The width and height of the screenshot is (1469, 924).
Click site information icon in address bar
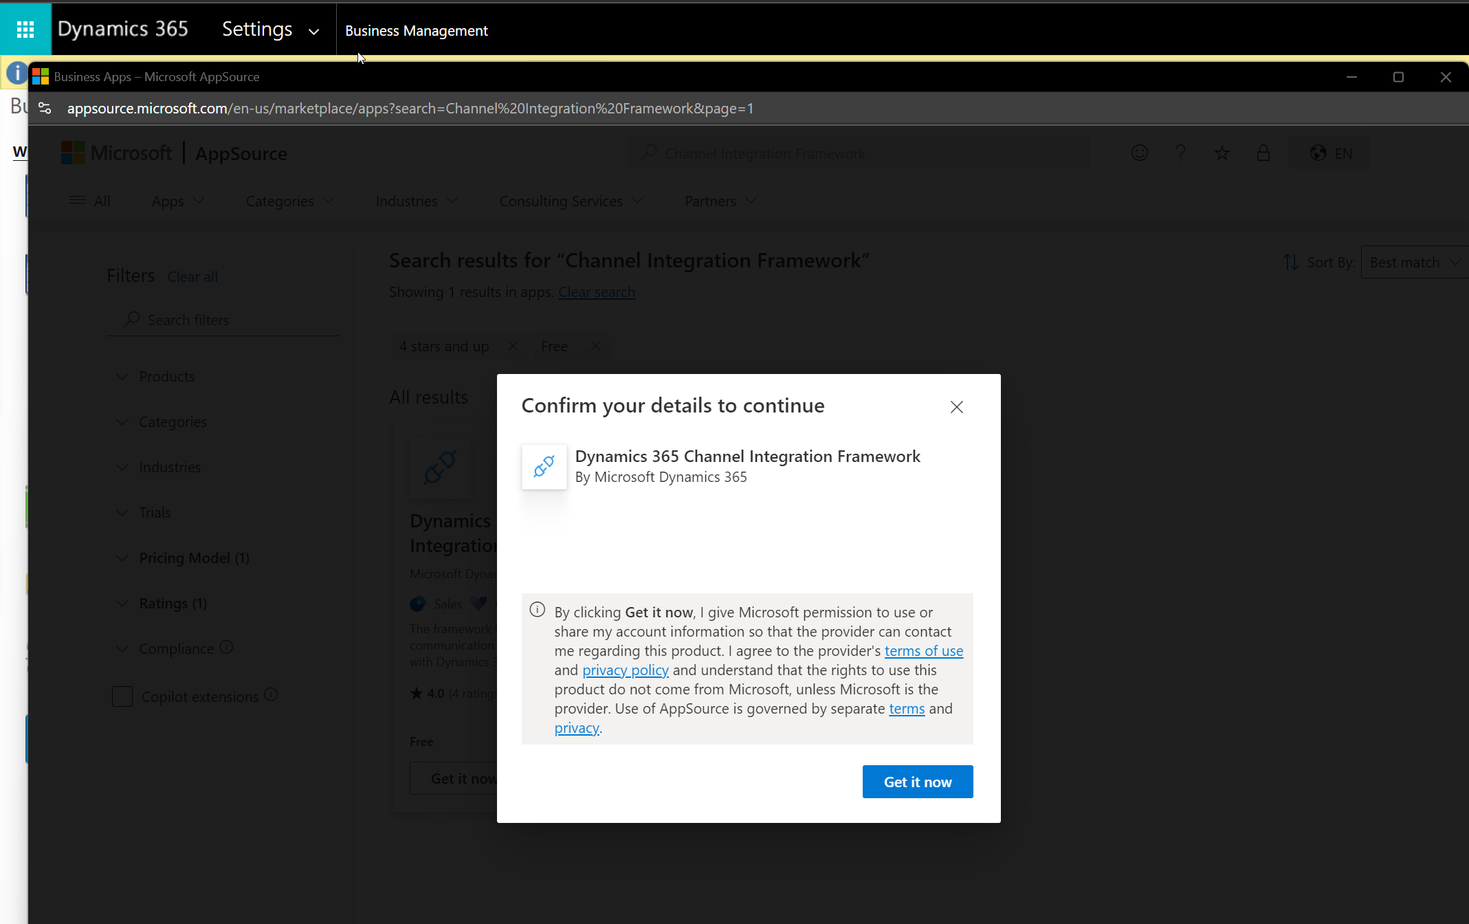(x=45, y=108)
